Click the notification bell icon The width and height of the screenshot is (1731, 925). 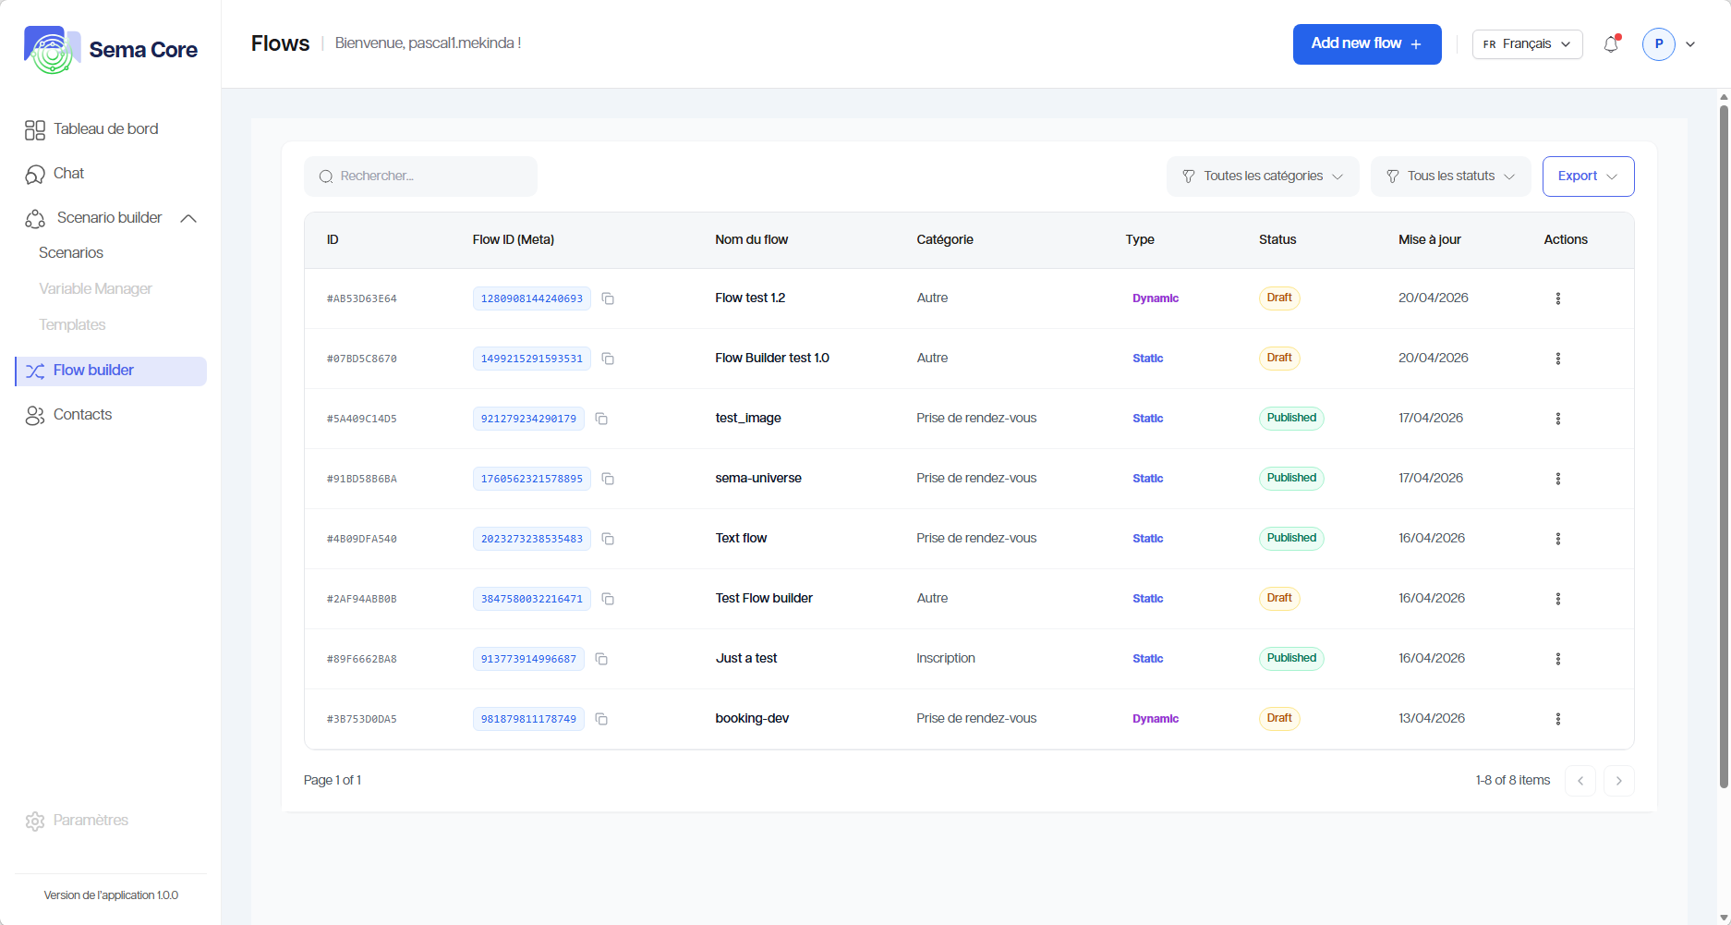[1611, 44]
